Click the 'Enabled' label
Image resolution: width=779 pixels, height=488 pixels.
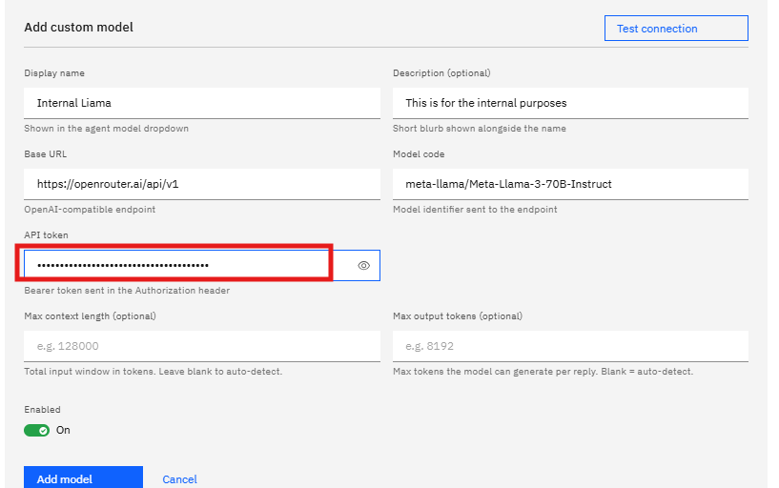42,410
